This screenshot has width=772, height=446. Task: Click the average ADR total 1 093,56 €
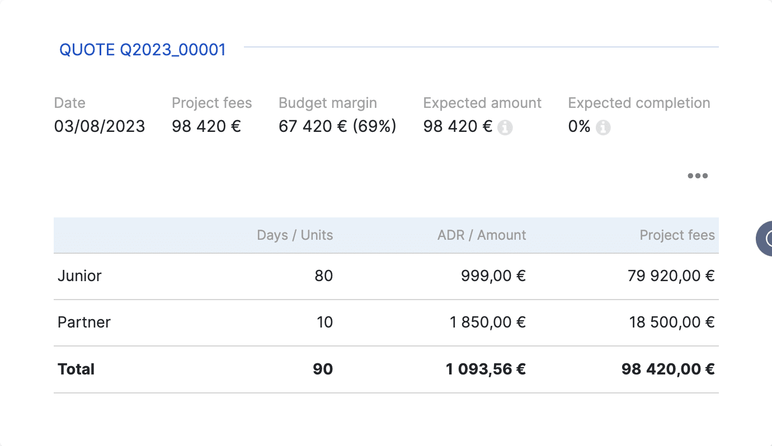486,369
